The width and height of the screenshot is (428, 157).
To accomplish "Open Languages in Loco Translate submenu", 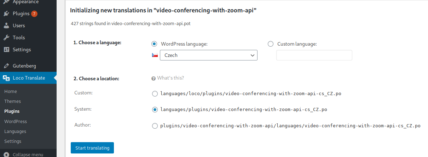I will (x=15, y=131).
